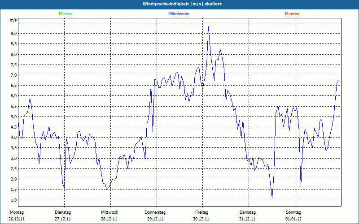Click the Mittwoch day label
359x224 pixels.
[x=109, y=212]
